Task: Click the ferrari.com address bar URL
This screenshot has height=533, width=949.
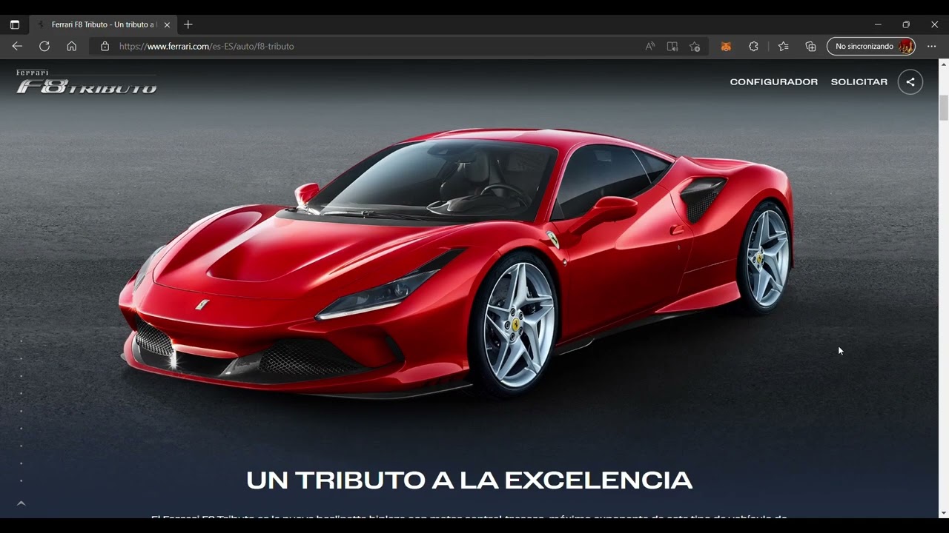Action: (x=207, y=46)
